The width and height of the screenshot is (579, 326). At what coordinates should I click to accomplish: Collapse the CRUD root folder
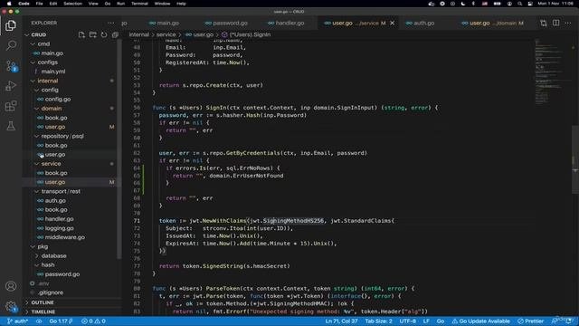tap(26, 34)
